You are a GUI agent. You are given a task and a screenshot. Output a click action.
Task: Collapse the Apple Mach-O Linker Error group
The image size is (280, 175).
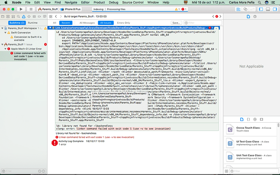pos(5,49)
